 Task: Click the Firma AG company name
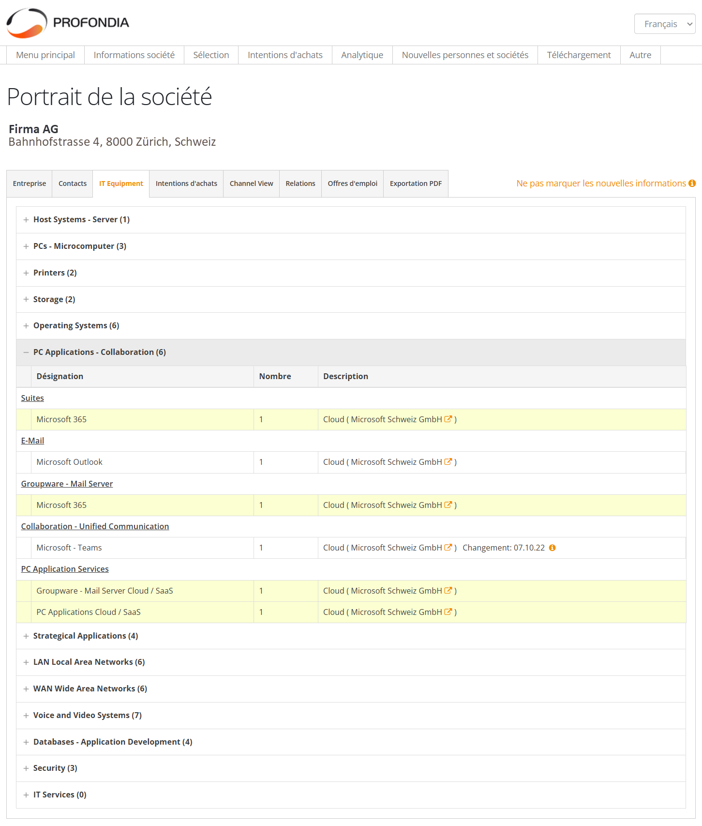tap(33, 129)
